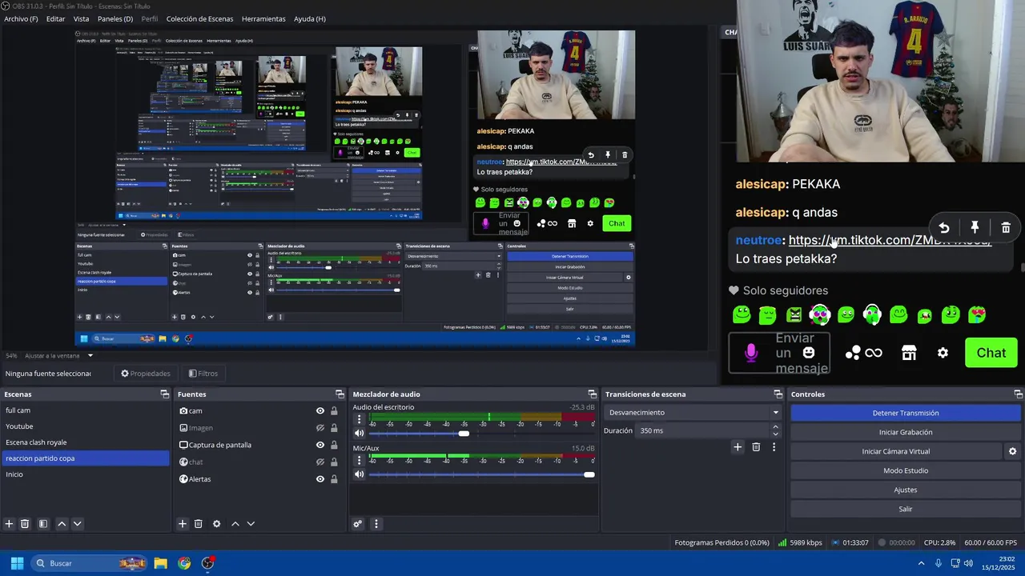Click Iniciar Cámara Virtual button

tap(896, 451)
